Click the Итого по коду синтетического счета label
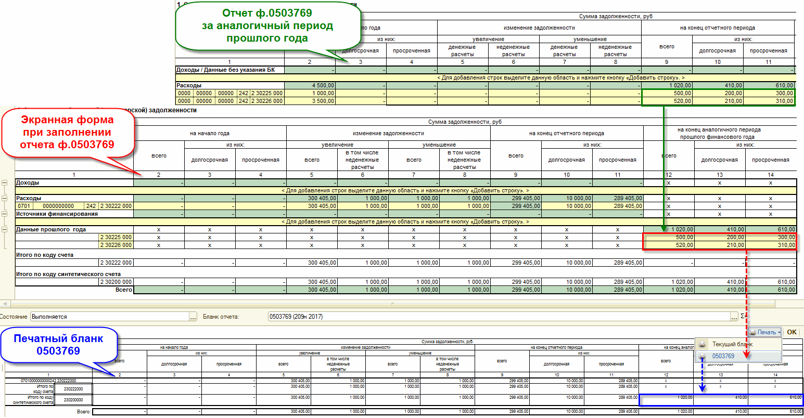This screenshot has height=418, width=804. coord(68,274)
